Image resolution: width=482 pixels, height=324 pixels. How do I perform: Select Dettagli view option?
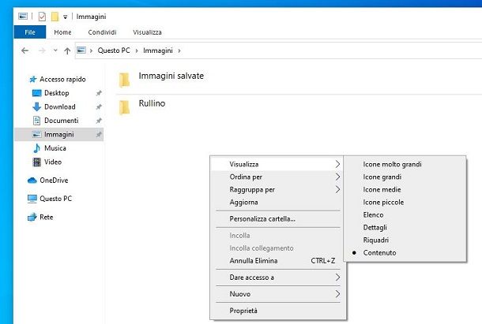[405, 227]
